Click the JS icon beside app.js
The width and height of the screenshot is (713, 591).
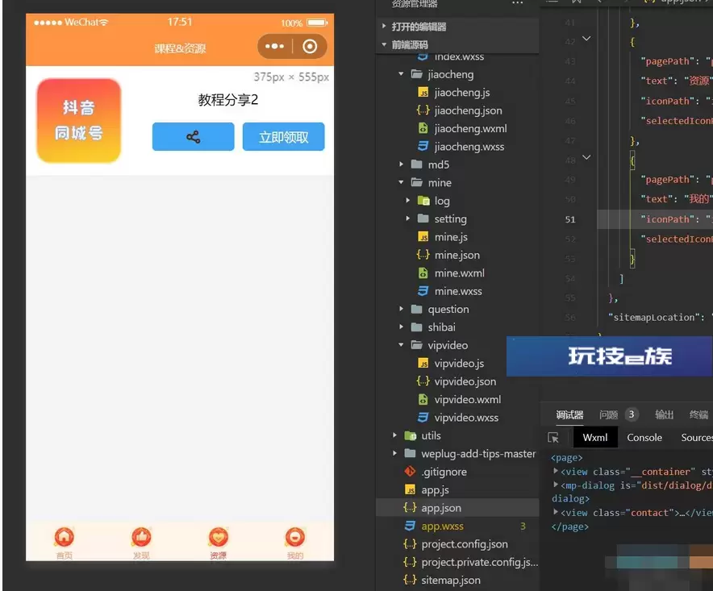click(x=411, y=490)
